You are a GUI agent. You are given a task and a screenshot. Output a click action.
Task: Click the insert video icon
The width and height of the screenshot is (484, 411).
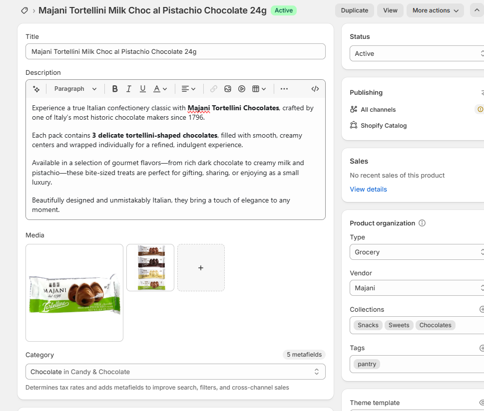pyautogui.click(x=242, y=89)
